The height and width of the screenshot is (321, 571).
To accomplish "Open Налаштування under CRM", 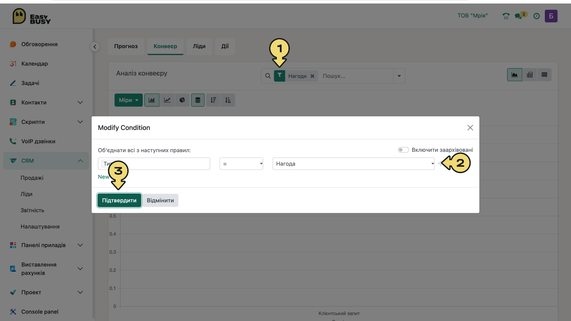I will pyautogui.click(x=40, y=226).
